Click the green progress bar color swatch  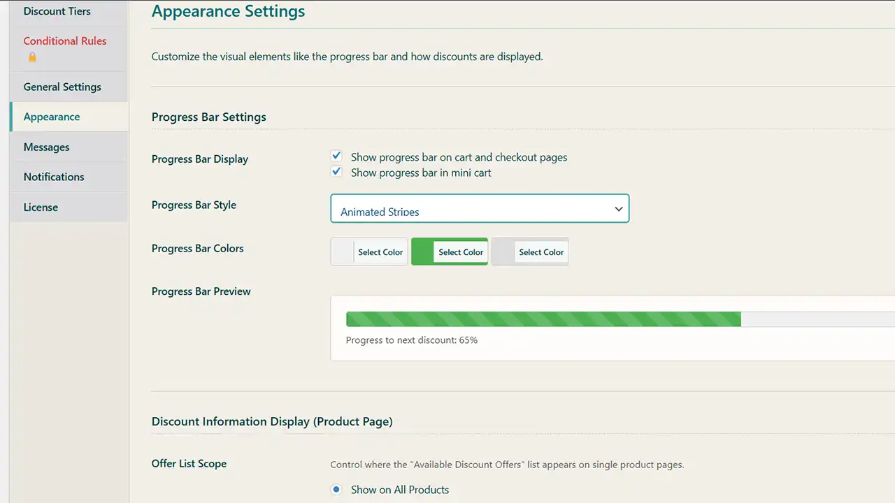tap(422, 251)
